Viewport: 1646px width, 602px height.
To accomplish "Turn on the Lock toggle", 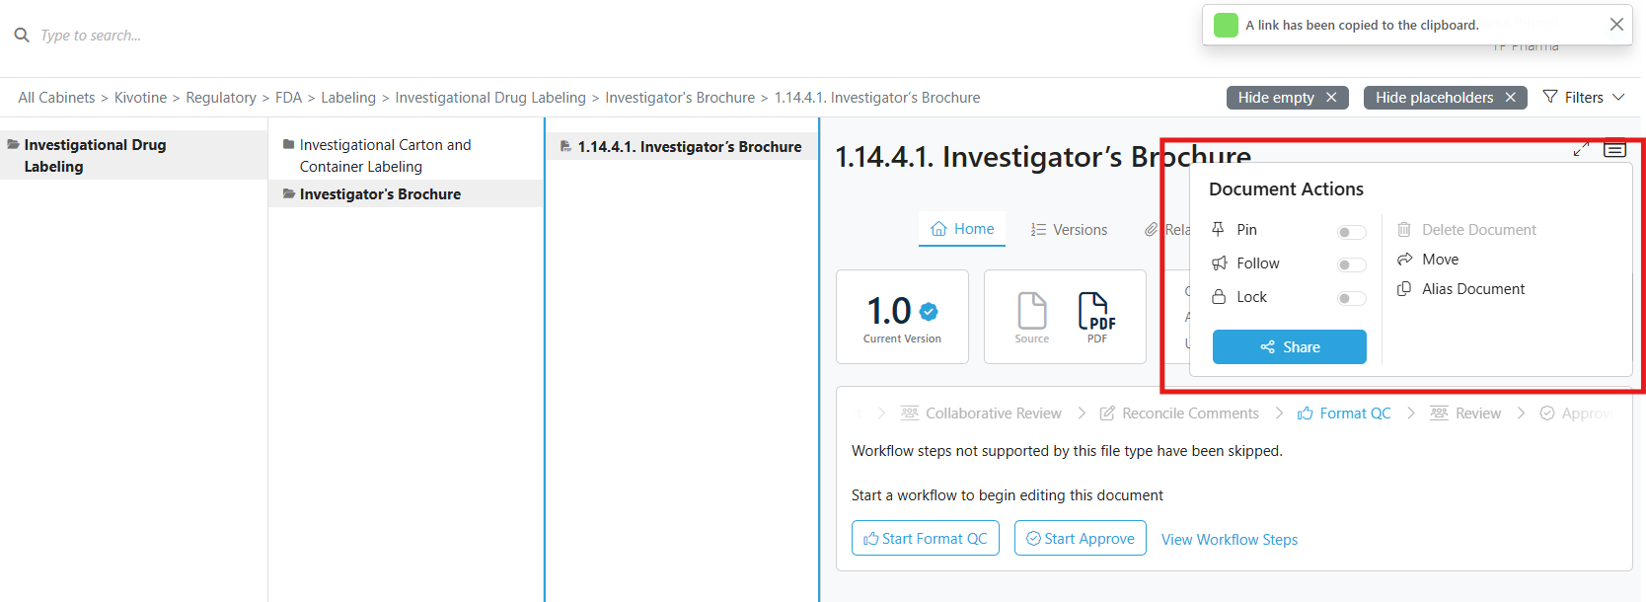I will pos(1351,299).
